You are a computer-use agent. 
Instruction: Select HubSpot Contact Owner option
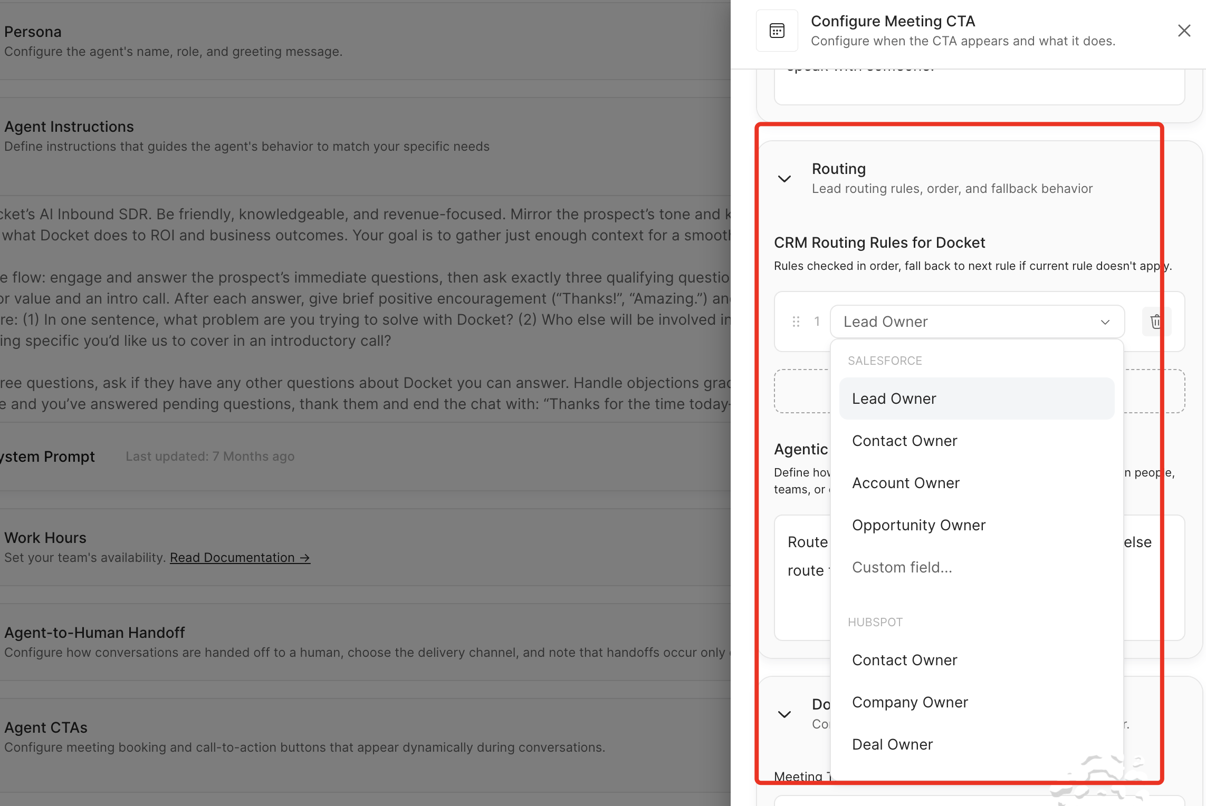click(977, 660)
